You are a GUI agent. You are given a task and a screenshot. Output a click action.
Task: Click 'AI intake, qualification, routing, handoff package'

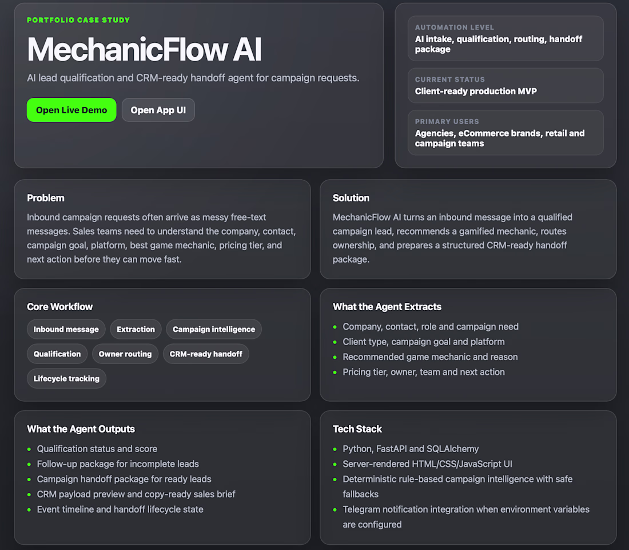tap(499, 44)
